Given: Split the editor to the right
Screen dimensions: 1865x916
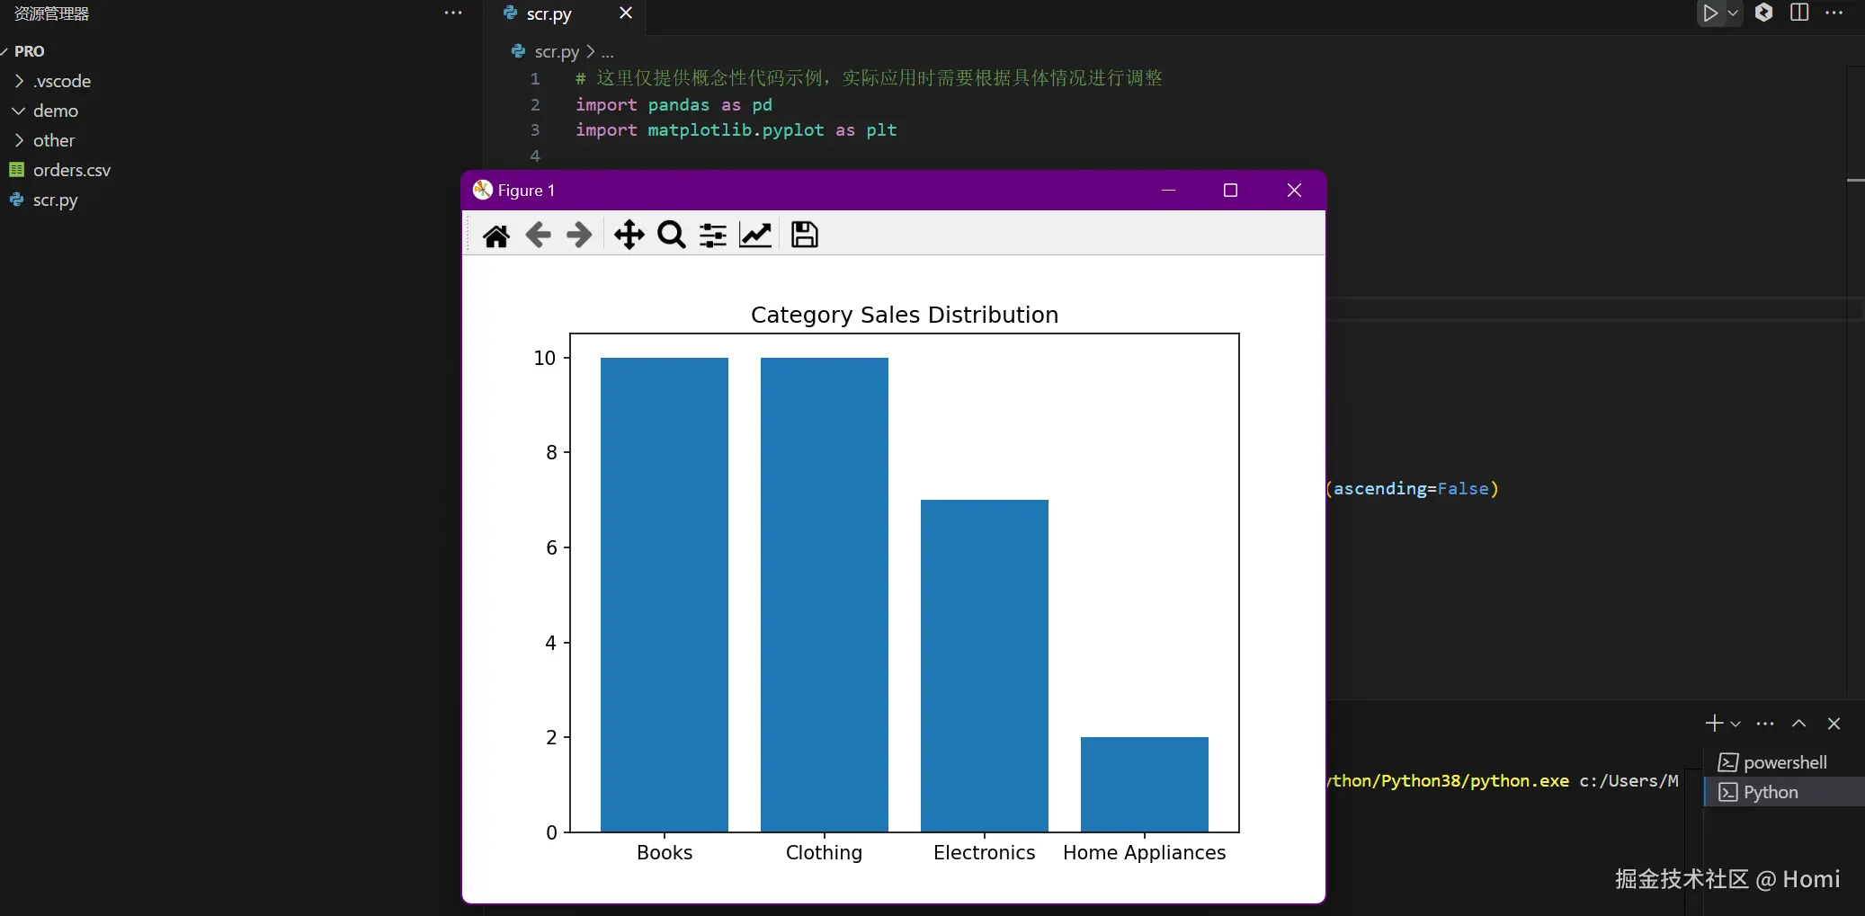Looking at the screenshot, I should [1799, 13].
